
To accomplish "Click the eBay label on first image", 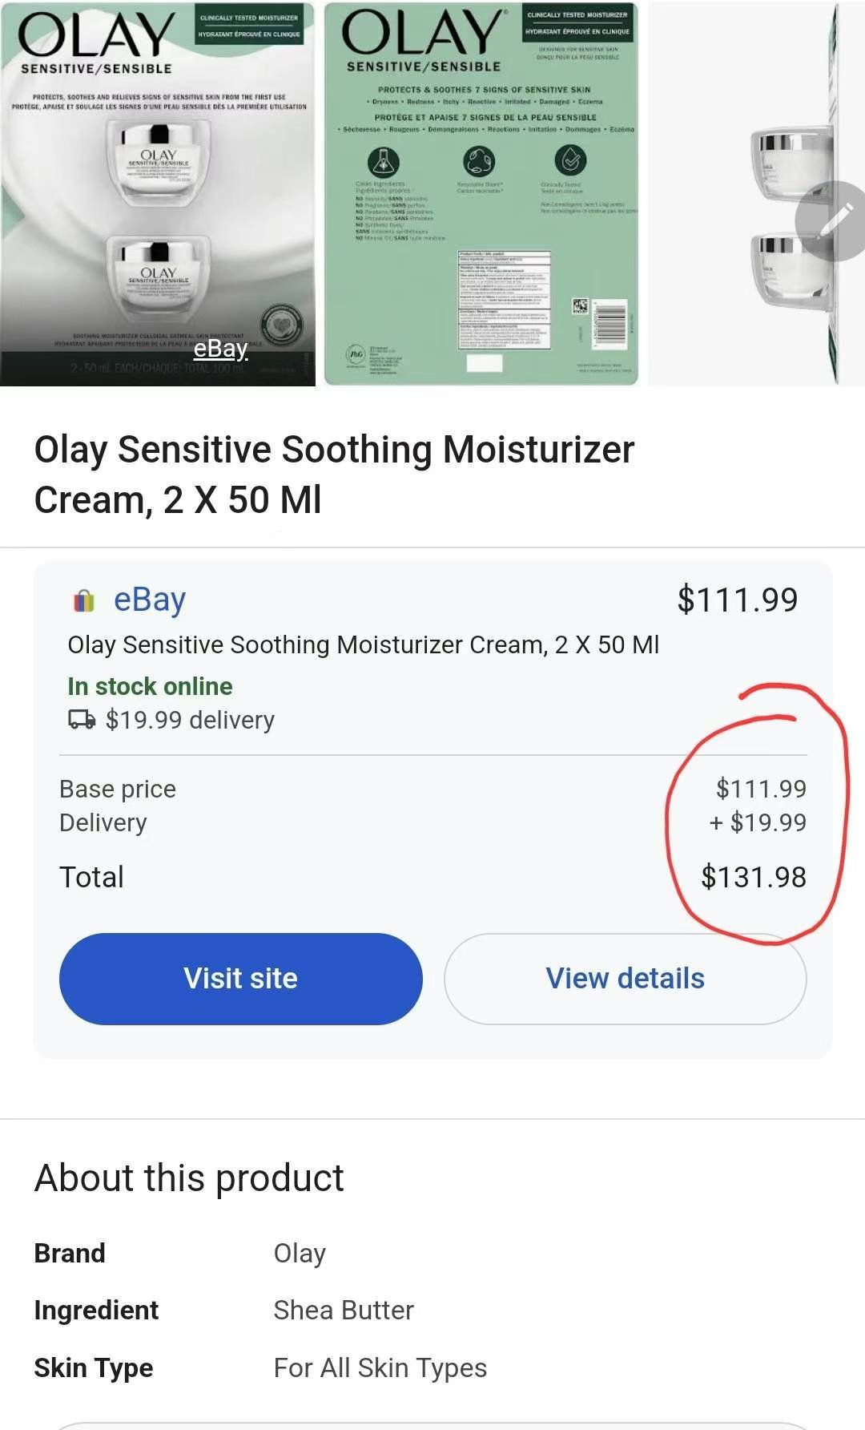I will (x=220, y=349).
